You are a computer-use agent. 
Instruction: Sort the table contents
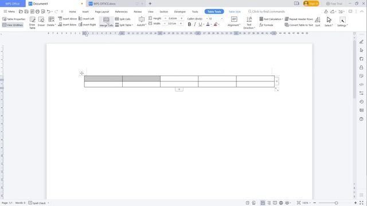[x=318, y=22]
